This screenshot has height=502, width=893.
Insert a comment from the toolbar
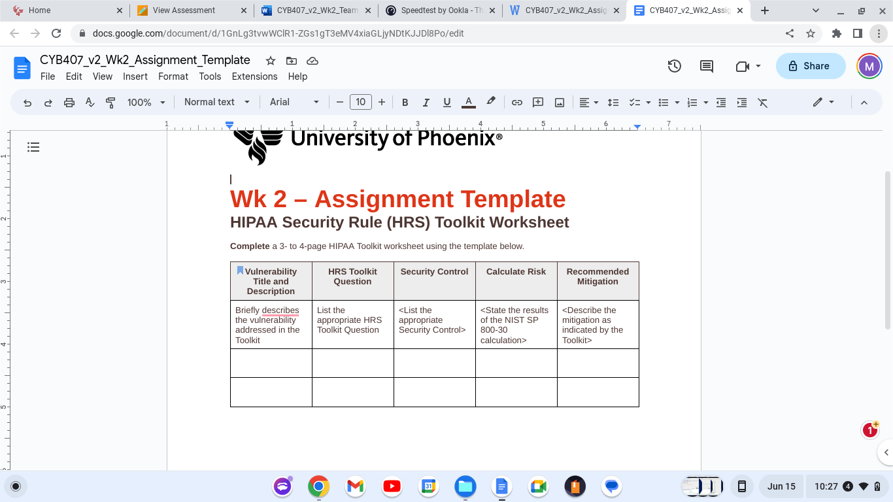click(537, 102)
